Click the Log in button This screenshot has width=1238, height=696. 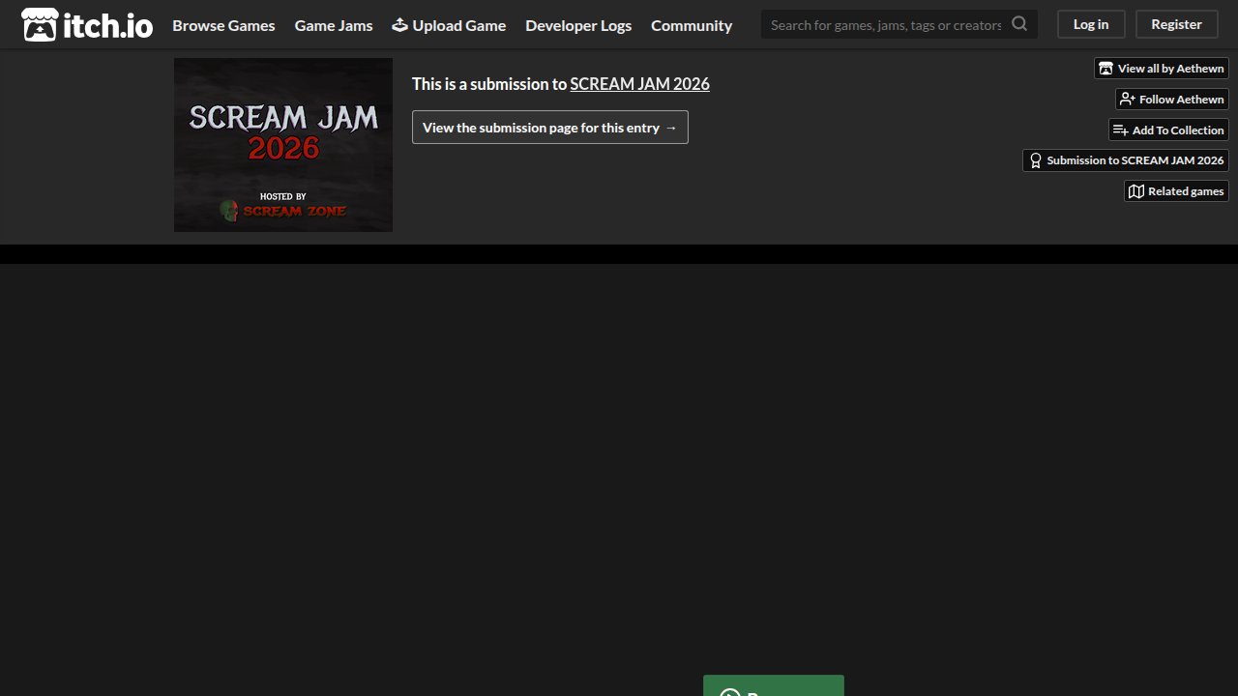[x=1091, y=24]
